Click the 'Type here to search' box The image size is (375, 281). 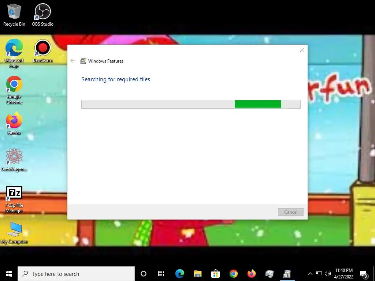(76, 274)
